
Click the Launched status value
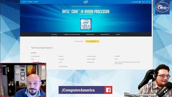click(62, 59)
